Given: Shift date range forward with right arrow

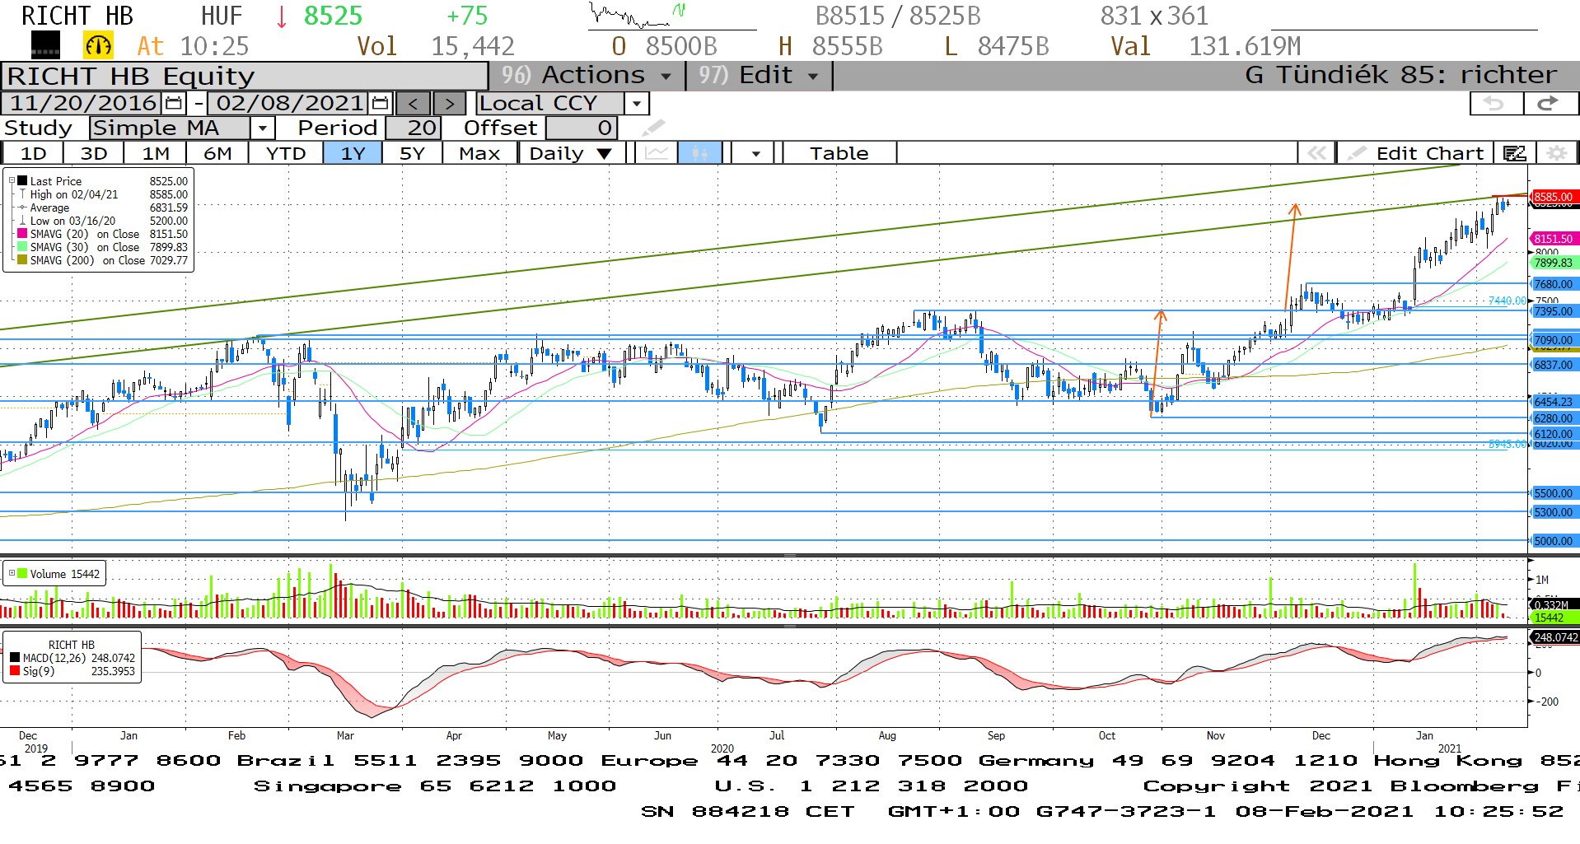Looking at the screenshot, I should point(449,104).
